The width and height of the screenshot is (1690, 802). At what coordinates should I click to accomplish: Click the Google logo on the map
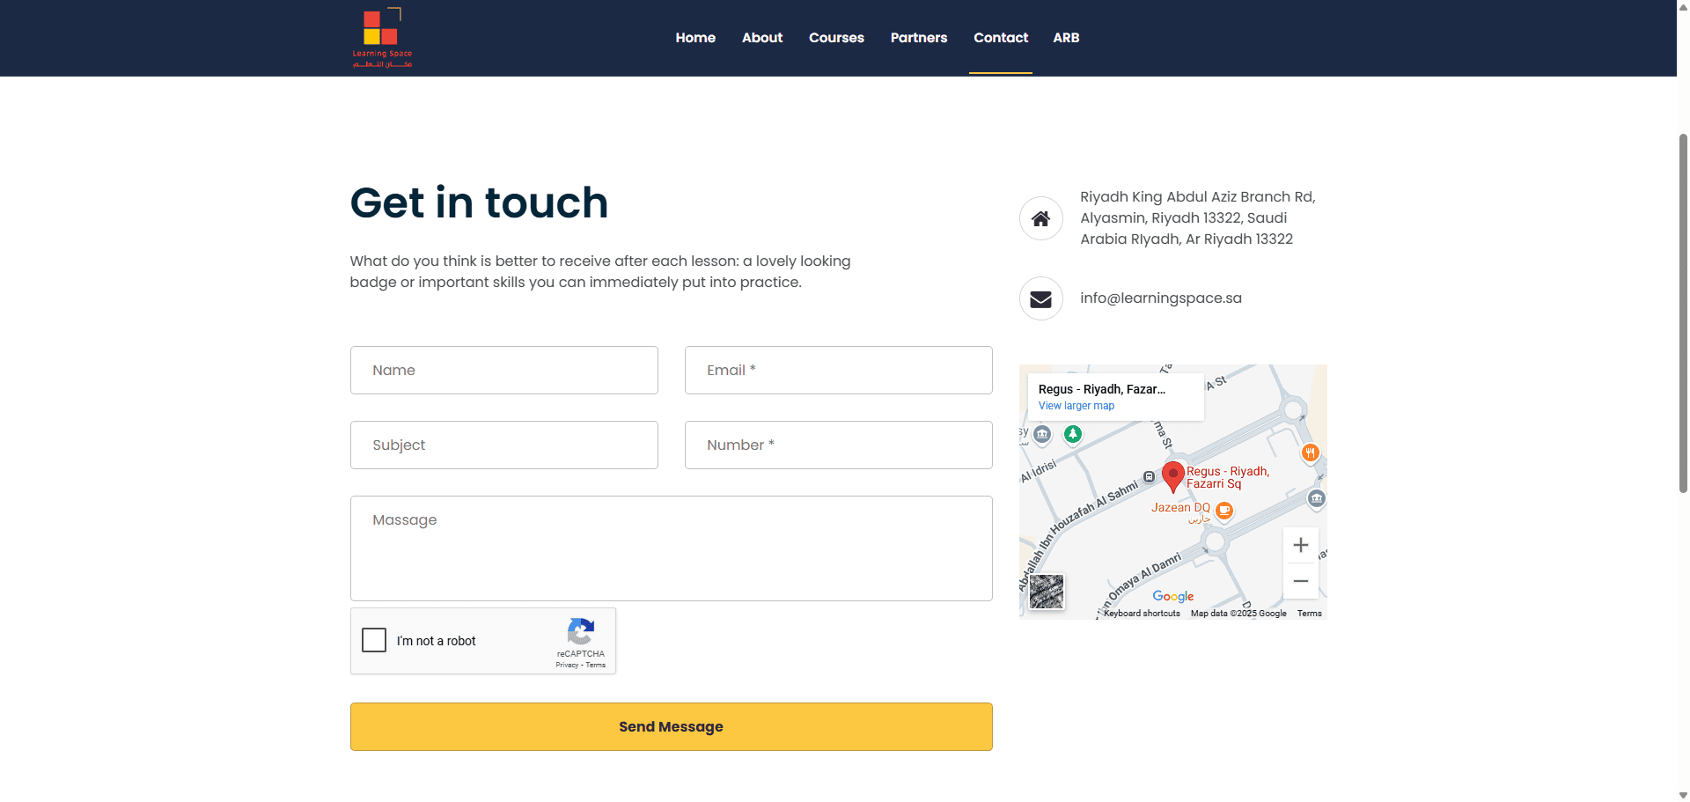(1172, 597)
